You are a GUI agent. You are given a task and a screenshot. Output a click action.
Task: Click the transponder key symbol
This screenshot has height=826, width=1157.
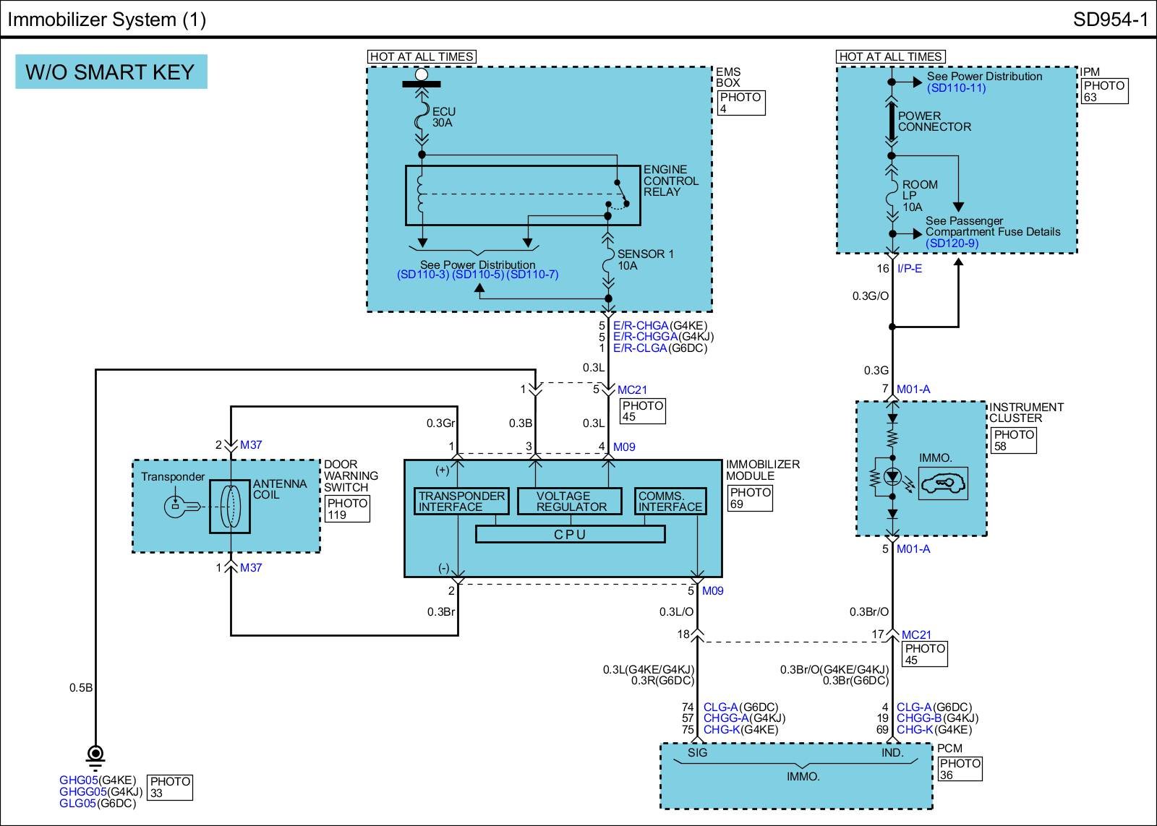click(x=178, y=506)
